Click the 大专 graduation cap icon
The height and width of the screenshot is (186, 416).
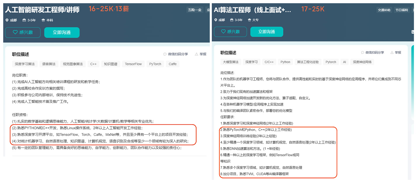249,20
